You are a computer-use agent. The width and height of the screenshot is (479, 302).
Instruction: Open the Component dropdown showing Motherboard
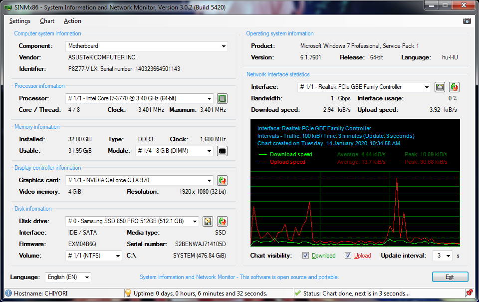coord(147,46)
